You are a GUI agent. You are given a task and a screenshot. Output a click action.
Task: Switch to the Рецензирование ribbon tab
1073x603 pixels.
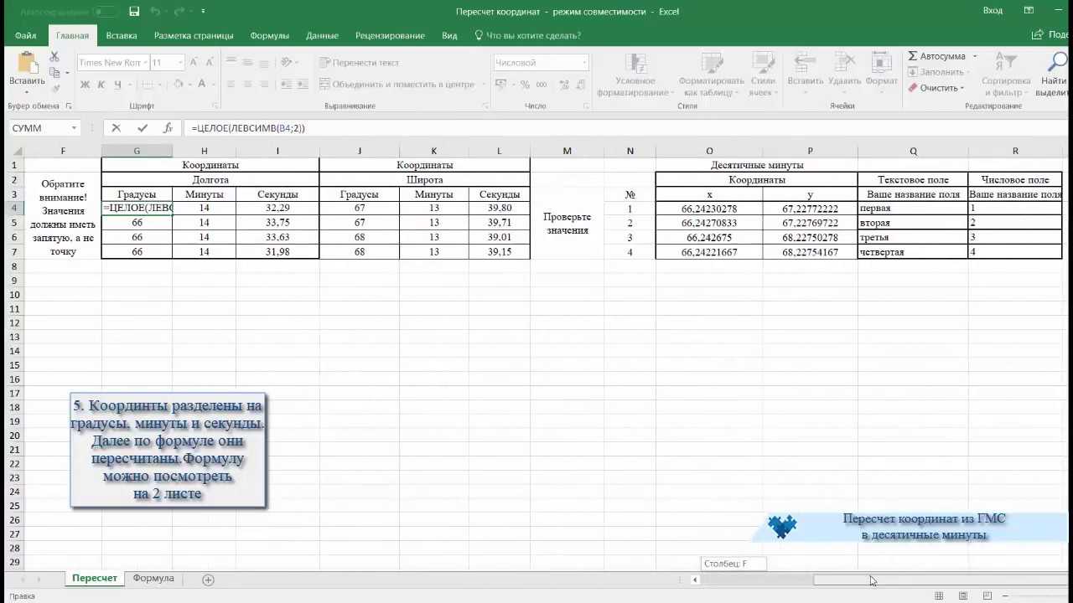pos(390,35)
